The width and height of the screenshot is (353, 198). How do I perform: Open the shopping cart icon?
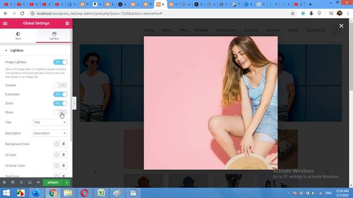(336, 30)
